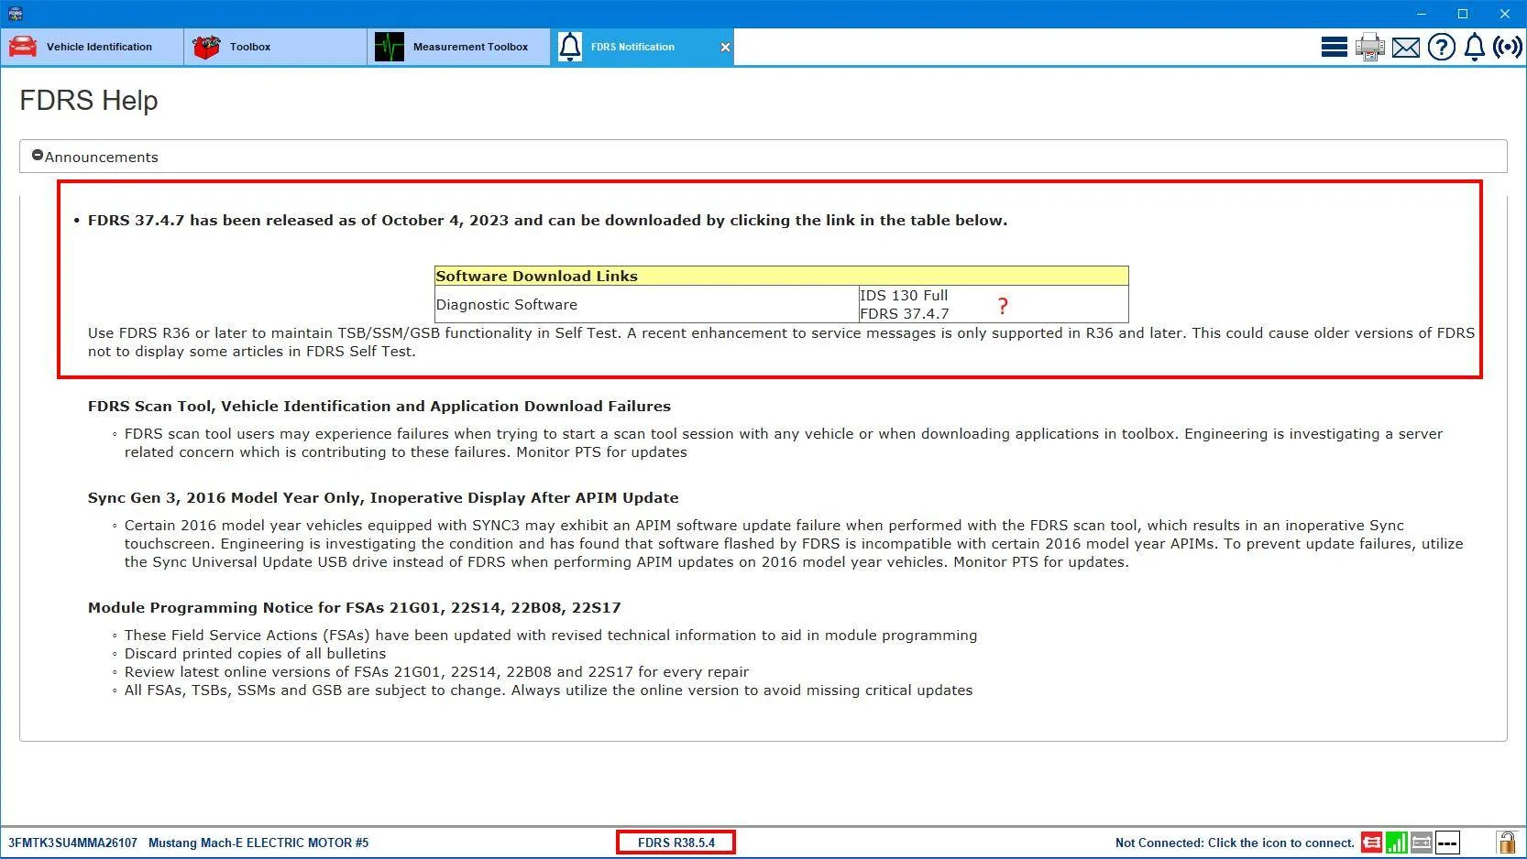Collapse the Announcements section
Viewport: 1527px width, 859px height.
[x=38, y=156]
